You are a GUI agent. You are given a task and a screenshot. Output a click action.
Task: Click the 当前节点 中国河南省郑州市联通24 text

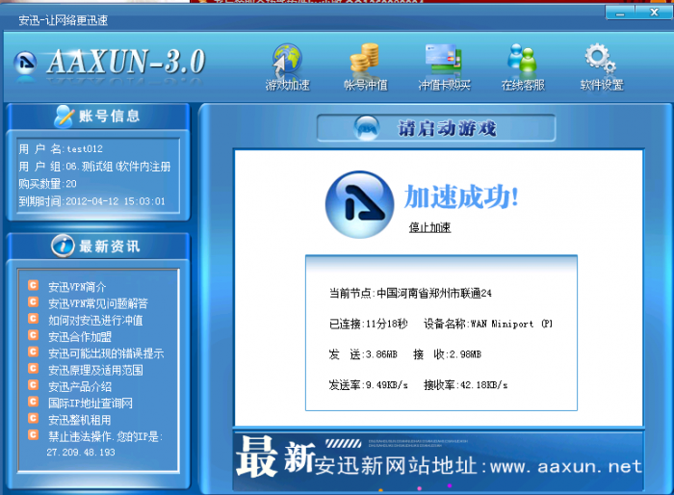pos(410,294)
